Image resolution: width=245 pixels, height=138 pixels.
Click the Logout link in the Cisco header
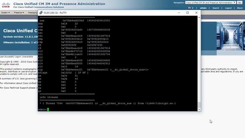(228, 8)
